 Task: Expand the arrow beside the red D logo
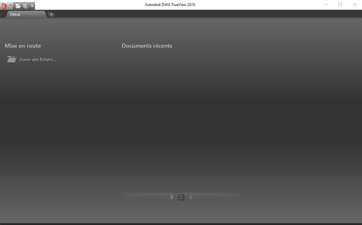click(x=11, y=6)
